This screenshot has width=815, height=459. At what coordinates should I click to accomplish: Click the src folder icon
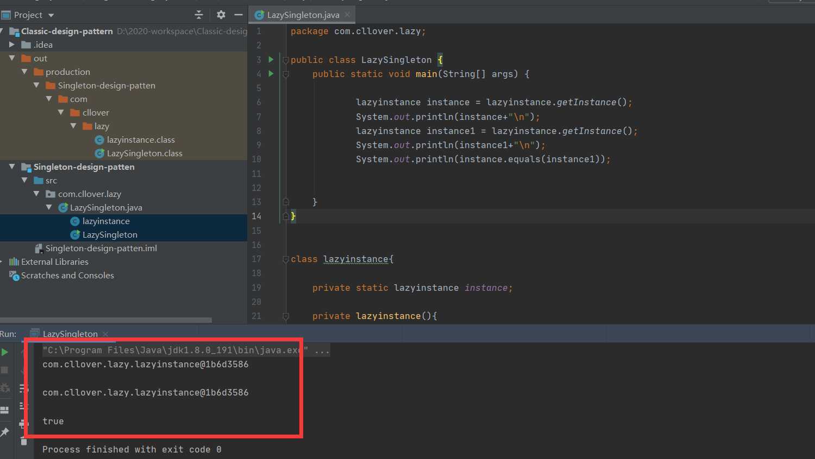click(x=38, y=181)
